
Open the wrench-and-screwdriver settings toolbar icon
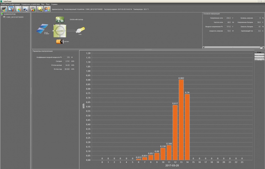tap(11, 9)
